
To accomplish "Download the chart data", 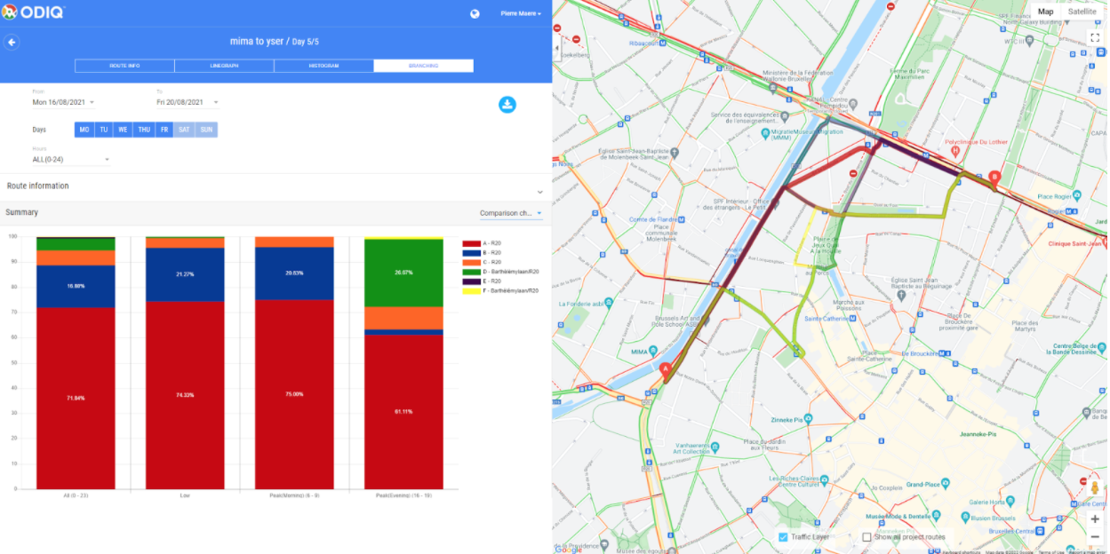I will 507,105.
